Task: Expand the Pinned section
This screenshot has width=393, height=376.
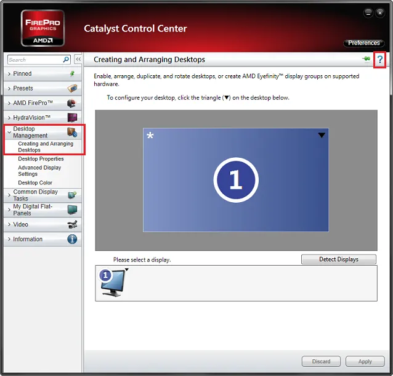Action: pos(23,73)
